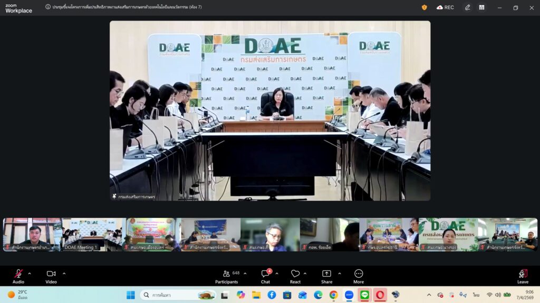Expand the Audio options arrow

coord(30,274)
